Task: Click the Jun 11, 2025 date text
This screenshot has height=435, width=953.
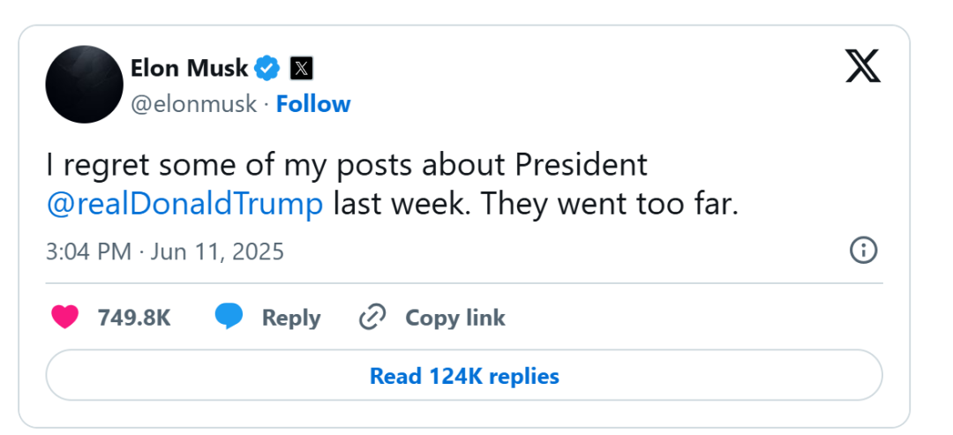Action: tap(217, 251)
